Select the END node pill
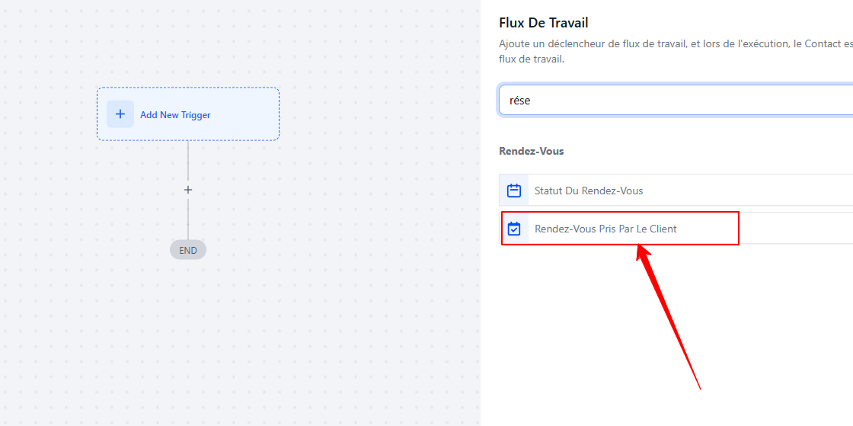The image size is (853, 426). 188,250
